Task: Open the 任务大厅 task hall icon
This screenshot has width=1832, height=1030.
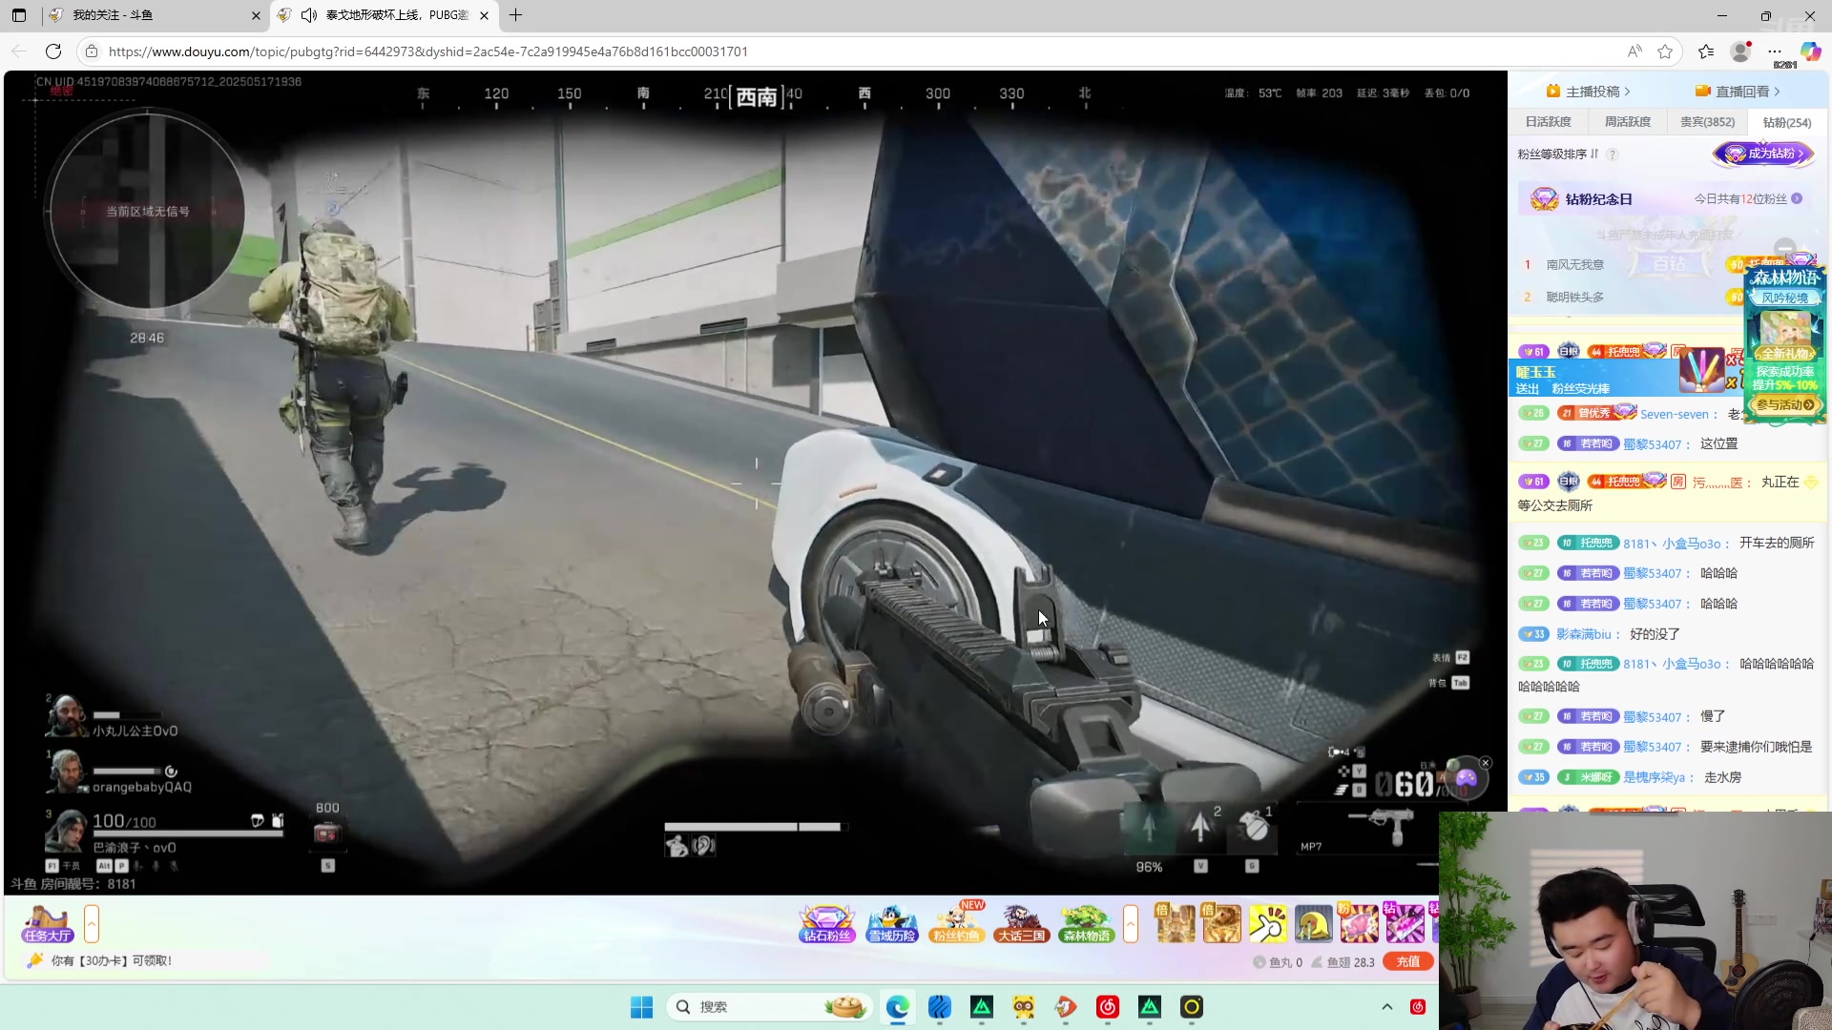Action: [48, 923]
